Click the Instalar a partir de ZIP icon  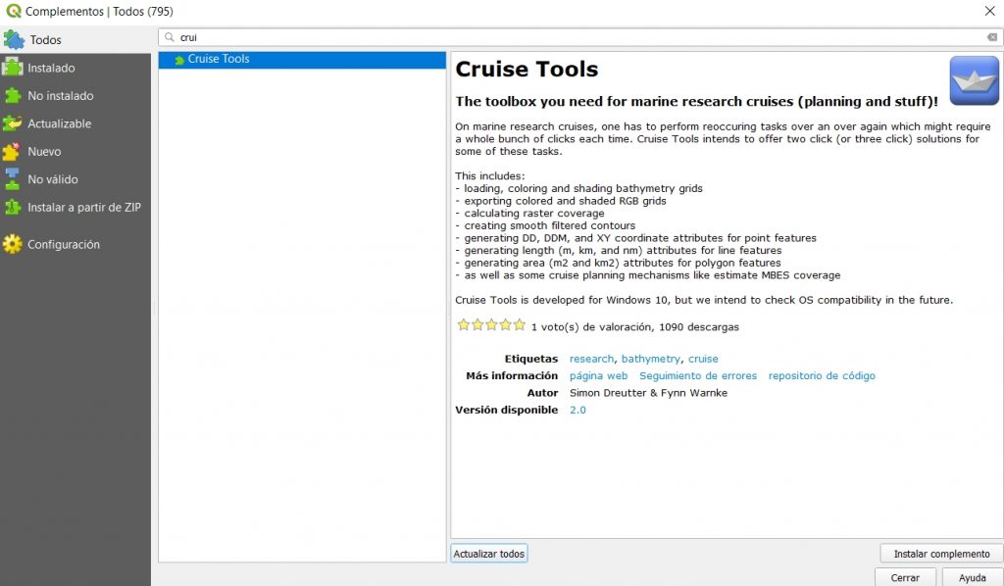13,207
